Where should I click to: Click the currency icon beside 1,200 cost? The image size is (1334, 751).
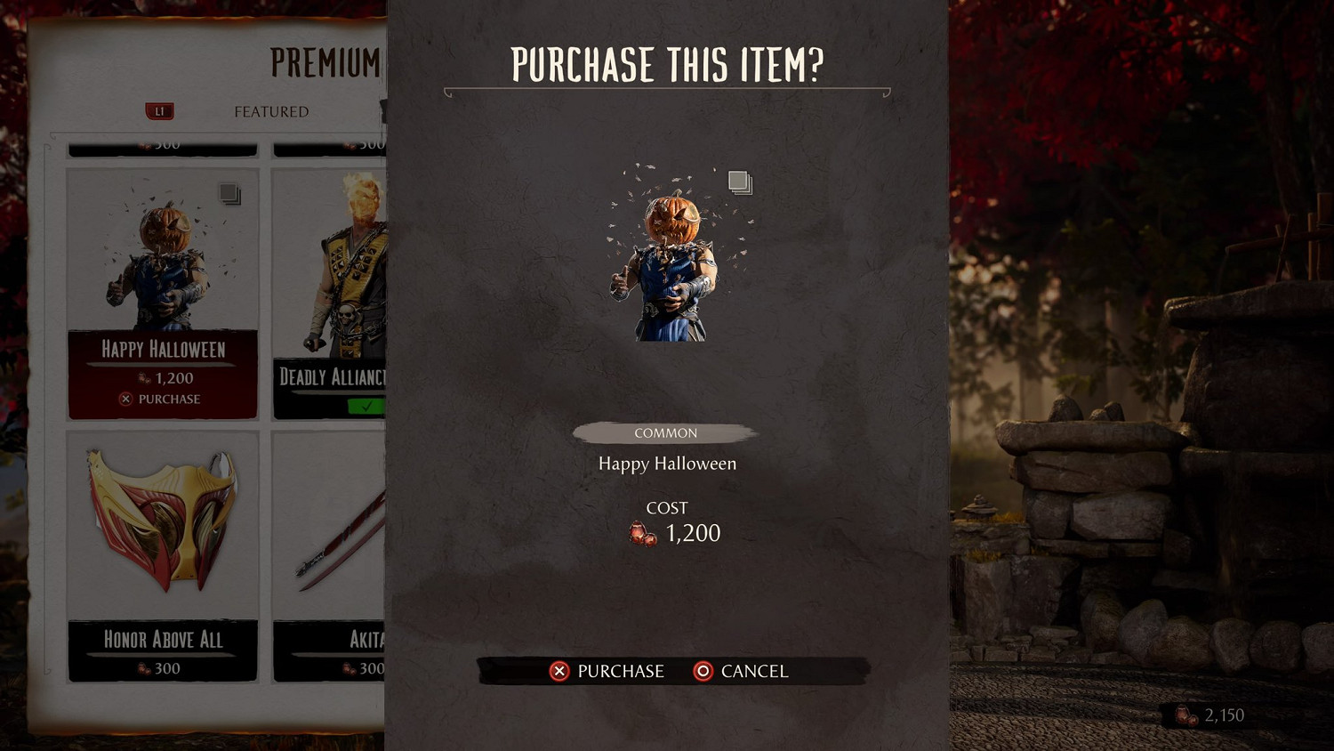642,533
